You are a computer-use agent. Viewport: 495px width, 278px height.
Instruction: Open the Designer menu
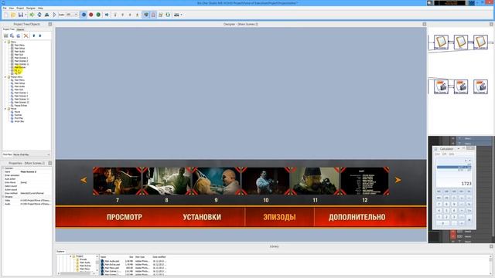click(31, 8)
